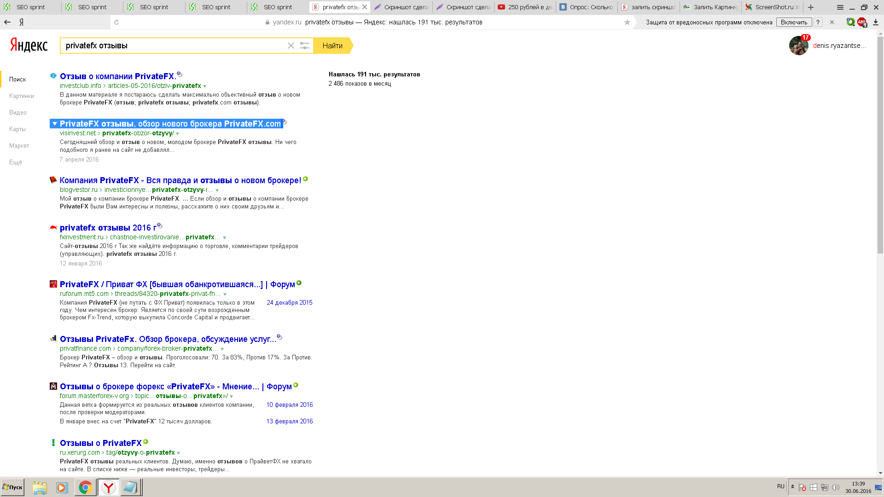Bookmark page with the star icon

pos(627,22)
